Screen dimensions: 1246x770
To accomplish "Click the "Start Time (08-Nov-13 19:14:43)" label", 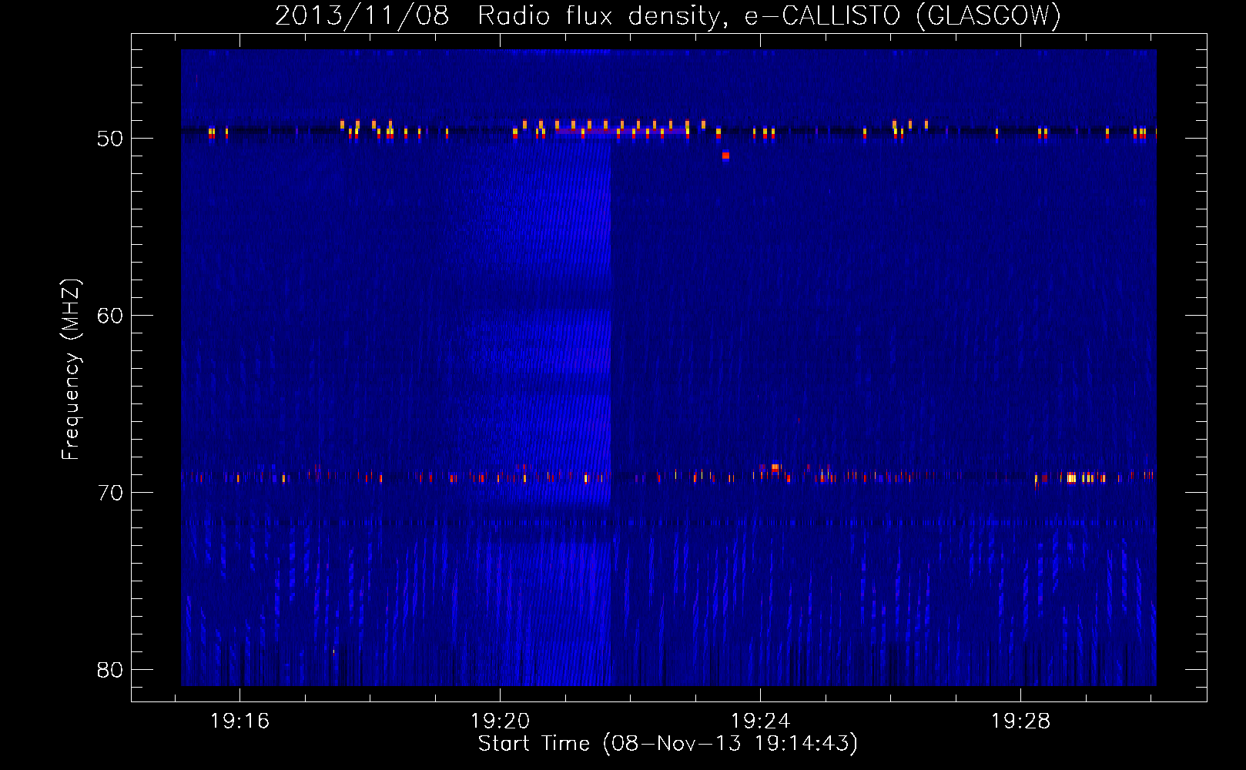I will coord(668,744).
